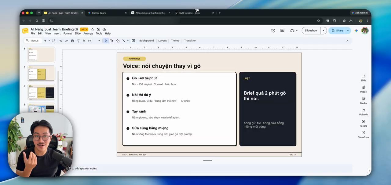Viewport: 391px width, 185px height.
Task: Insert slide from template icon
Action: pos(53,41)
